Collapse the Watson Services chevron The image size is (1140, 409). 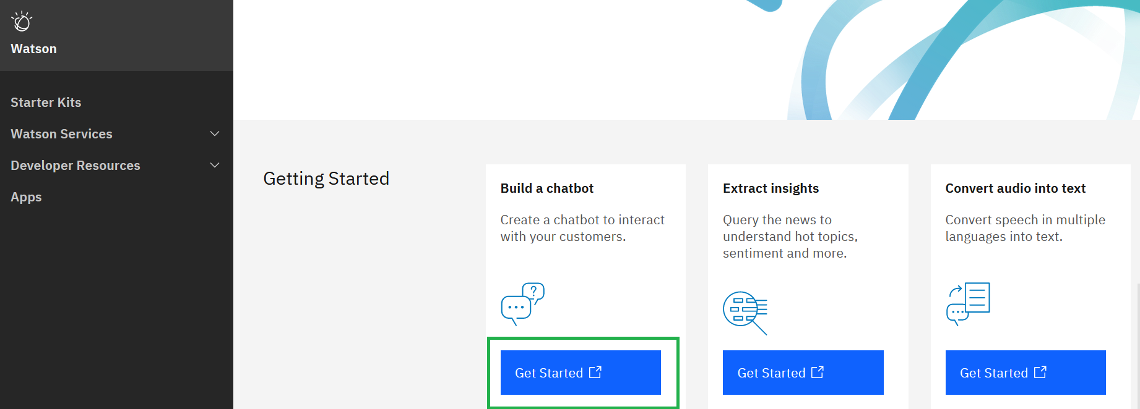[214, 133]
